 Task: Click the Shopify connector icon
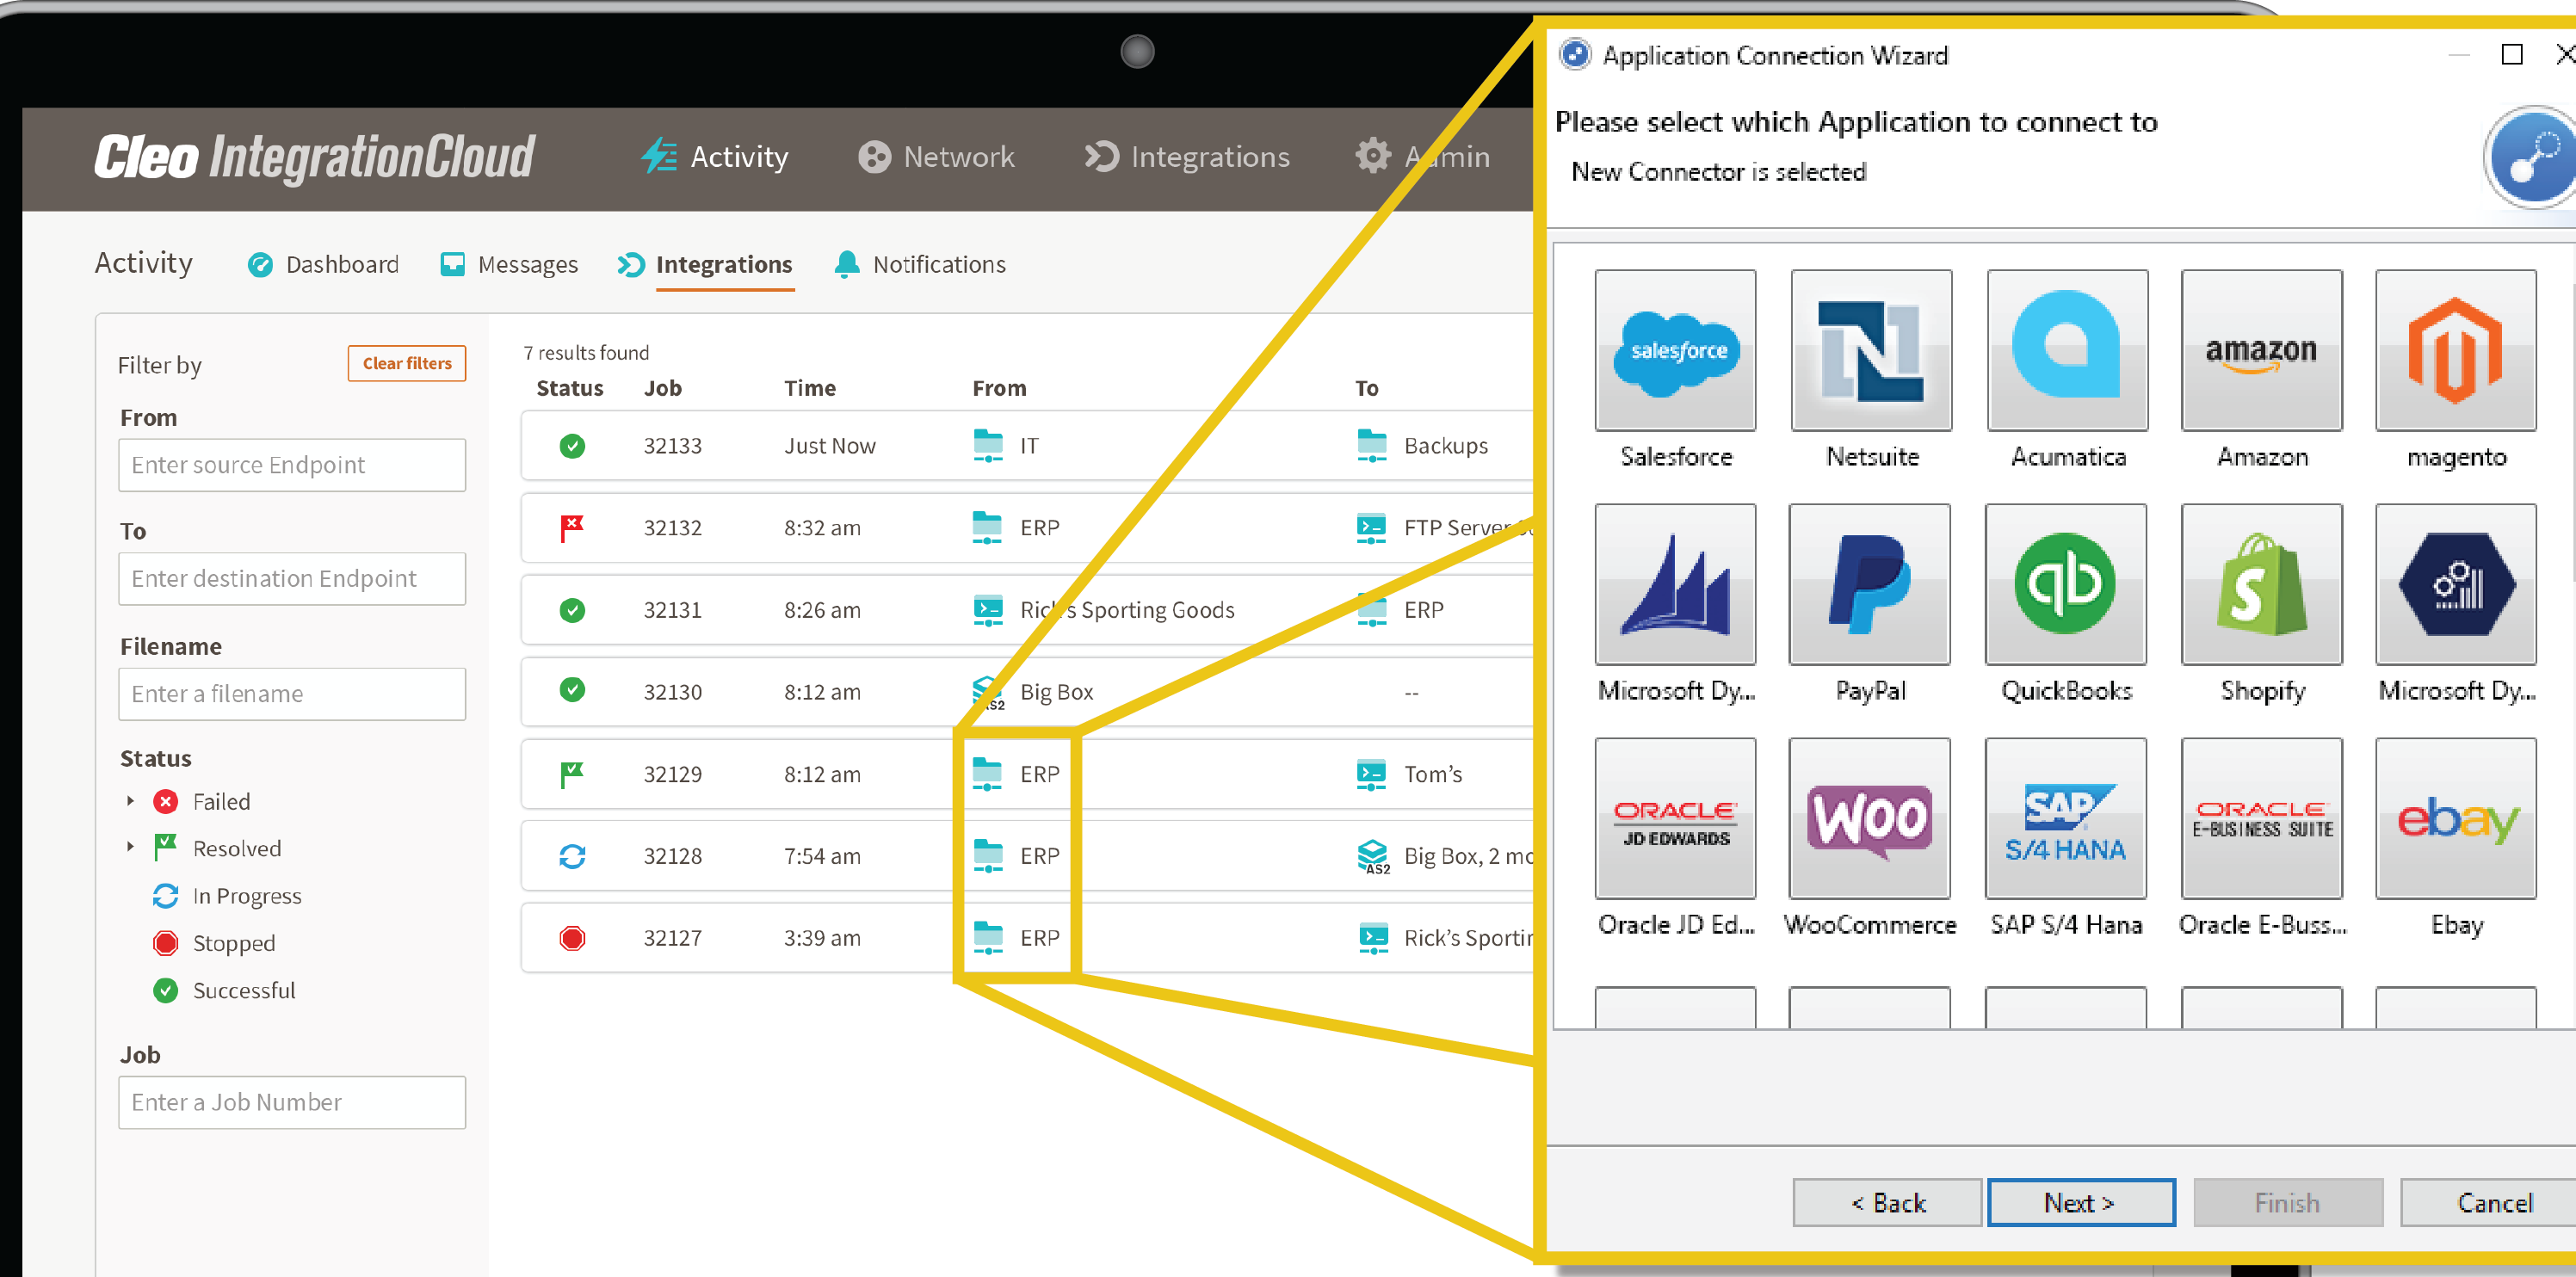2261,585
